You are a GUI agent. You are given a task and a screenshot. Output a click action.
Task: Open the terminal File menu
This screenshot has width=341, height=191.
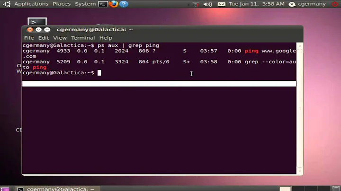coord(29,38)
